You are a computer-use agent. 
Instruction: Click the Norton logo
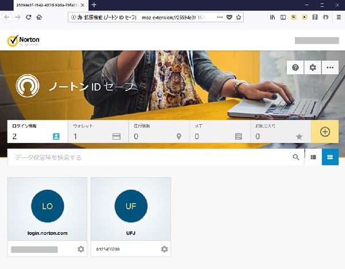[x=24, y=40]
